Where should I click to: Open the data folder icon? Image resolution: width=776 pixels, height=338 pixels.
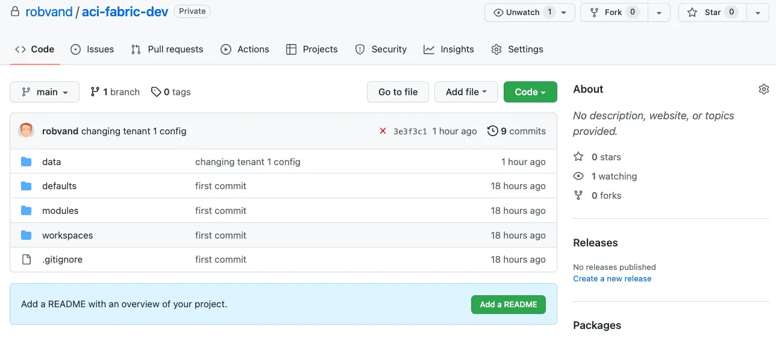pos(27,161)
